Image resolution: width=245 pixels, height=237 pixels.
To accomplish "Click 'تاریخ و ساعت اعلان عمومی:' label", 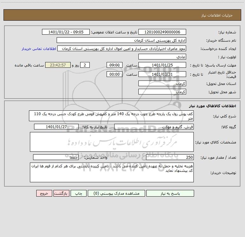I will pos(114,32).
